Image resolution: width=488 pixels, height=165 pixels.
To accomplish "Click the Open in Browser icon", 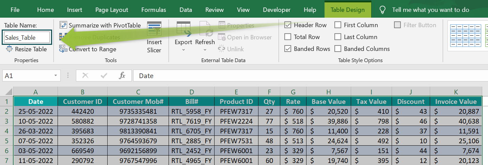I will (222, 37).
